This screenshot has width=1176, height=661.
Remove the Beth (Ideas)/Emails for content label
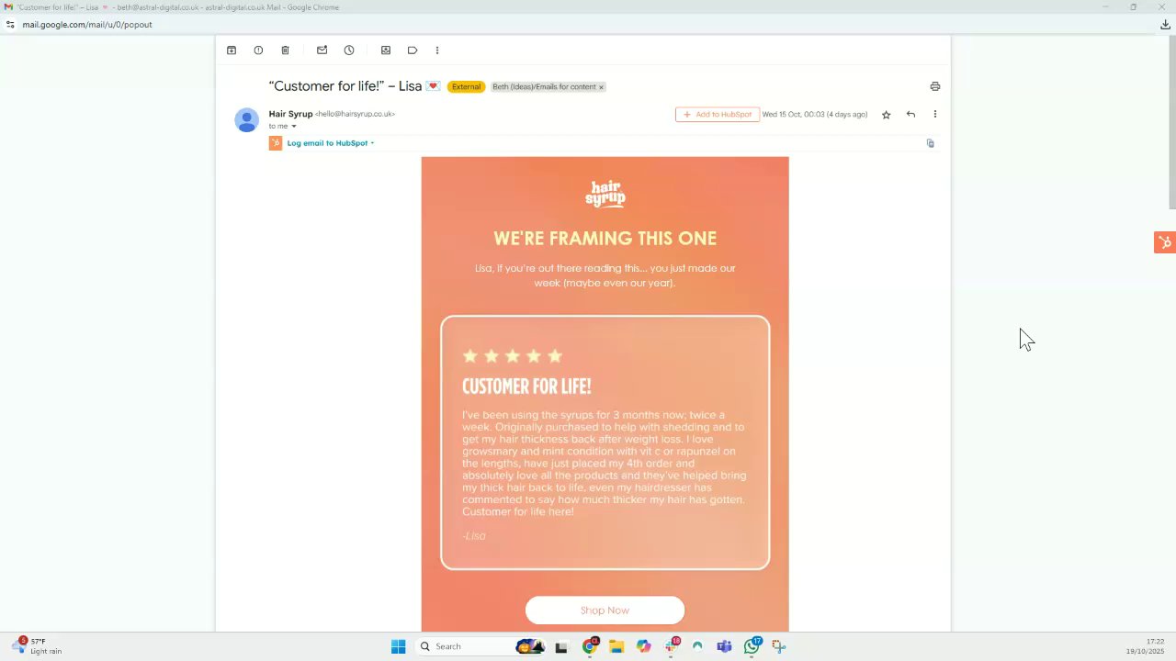click(x=601, y=87)
